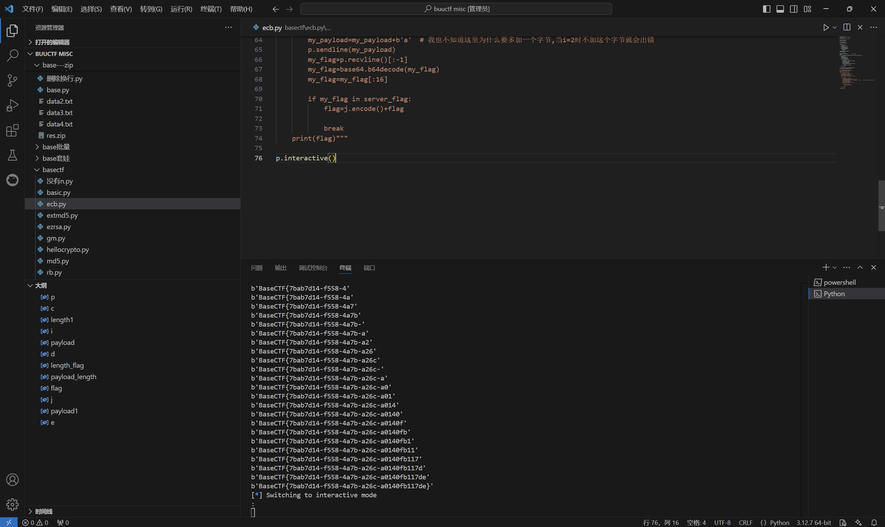Viewport: 885px width, 527px height.
Task: Switch to the 端口 panel tab
Action: 369,268
